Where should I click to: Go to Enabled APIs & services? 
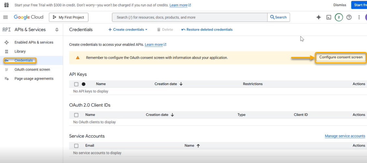pos(34,42)
